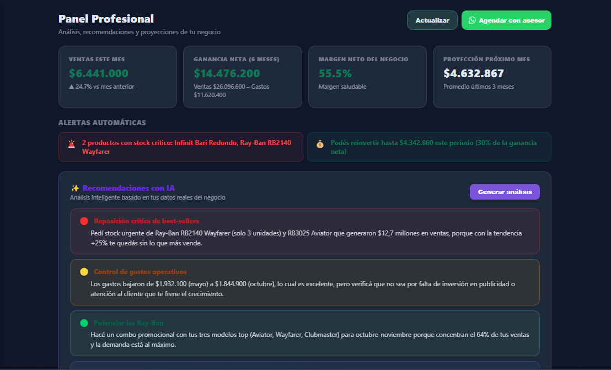Image resolution: width=611 pixels, height=370 pixels.
Task: Click the green dot on Potenciar las Ray-Ban
Action: point(84,323)
